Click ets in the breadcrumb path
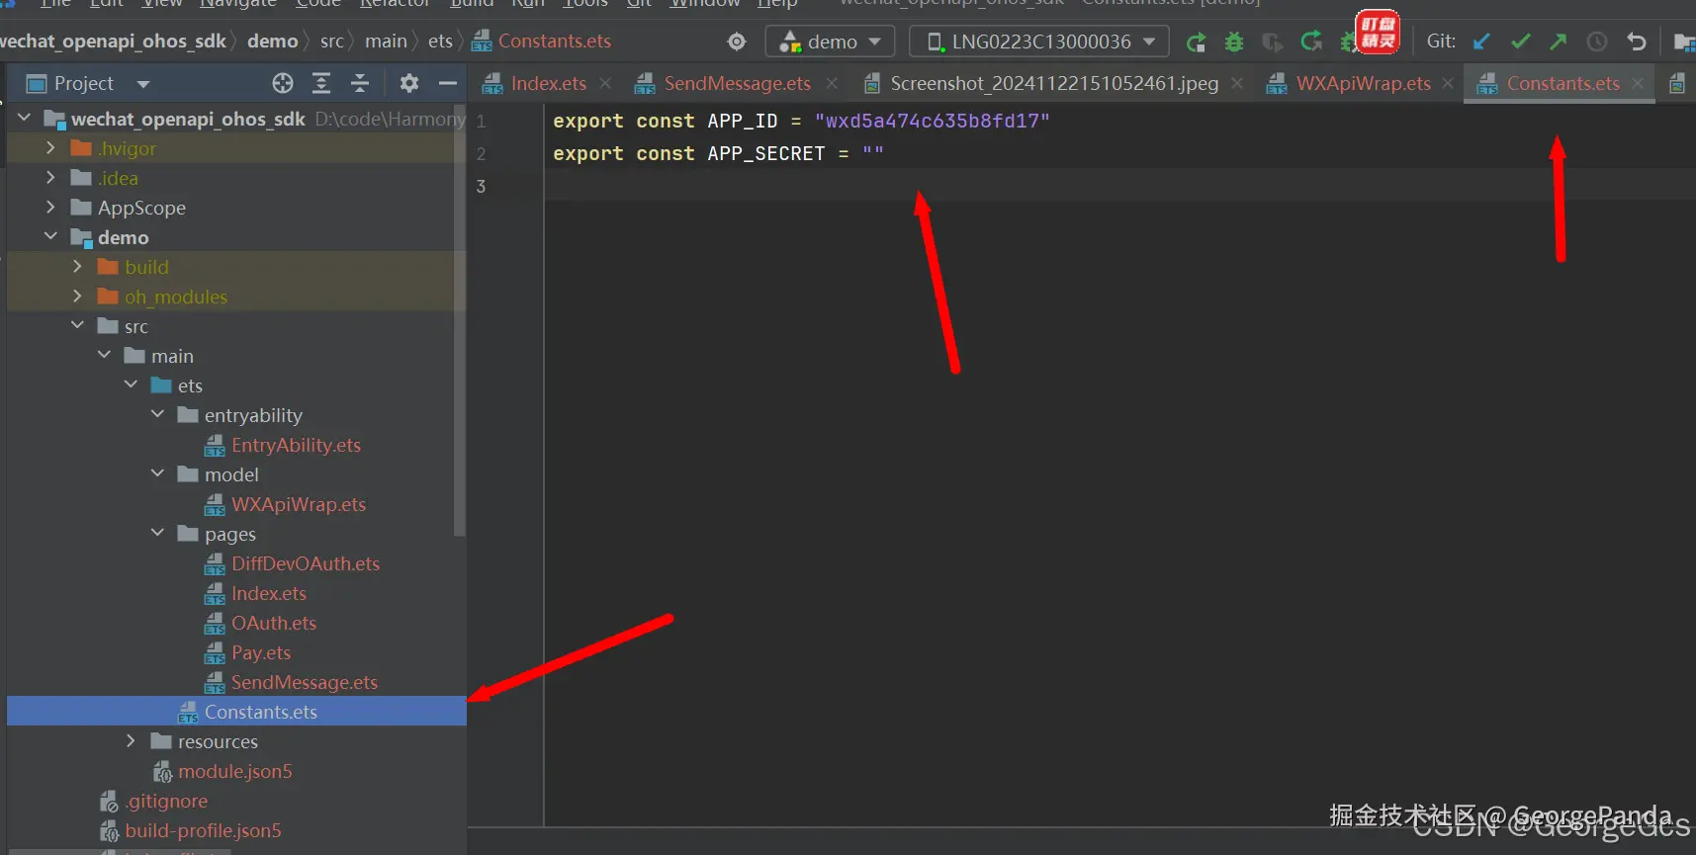 (440, 42)
